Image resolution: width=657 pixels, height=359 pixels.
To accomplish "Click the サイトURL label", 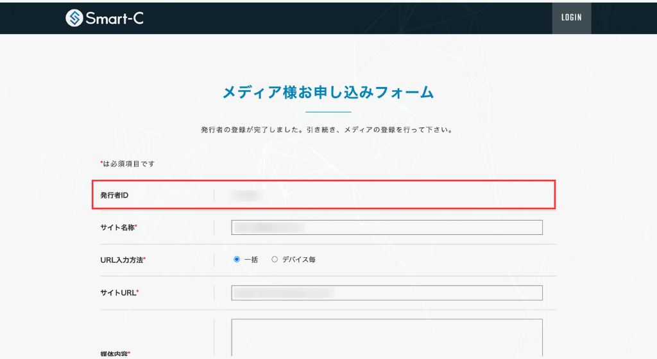I will pos(119,293).
